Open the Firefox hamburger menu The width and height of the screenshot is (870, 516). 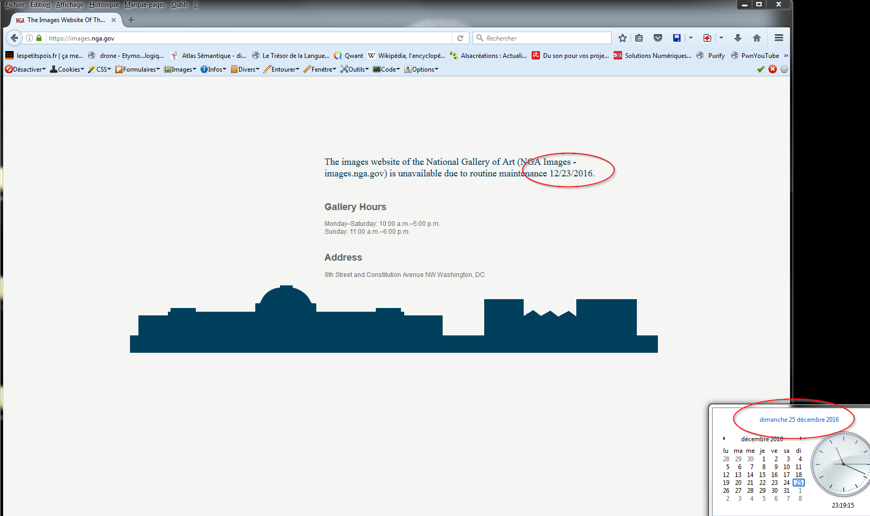pos(779,38)
